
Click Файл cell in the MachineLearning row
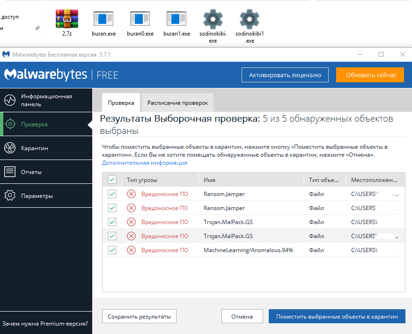316,250
